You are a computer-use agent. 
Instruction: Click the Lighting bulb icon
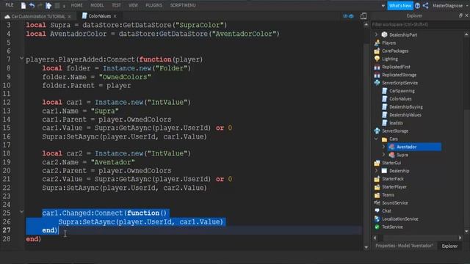tap(377, 59)
